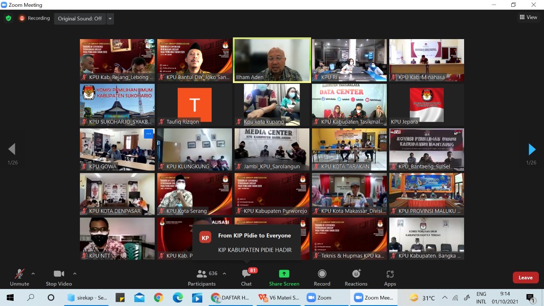Open the Chat panel
The image size is (544, 306).
pyautogui.click(x=246, y=278)
